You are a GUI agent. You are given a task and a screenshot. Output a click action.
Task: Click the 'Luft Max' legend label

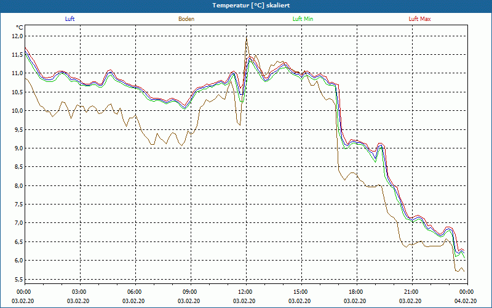click(419, 19)
